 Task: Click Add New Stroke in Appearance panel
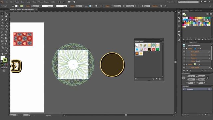tap(184, 71)
